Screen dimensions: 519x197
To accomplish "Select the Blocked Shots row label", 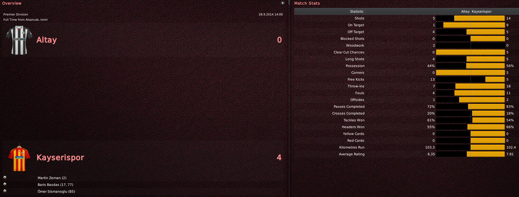I will point(352,39).
